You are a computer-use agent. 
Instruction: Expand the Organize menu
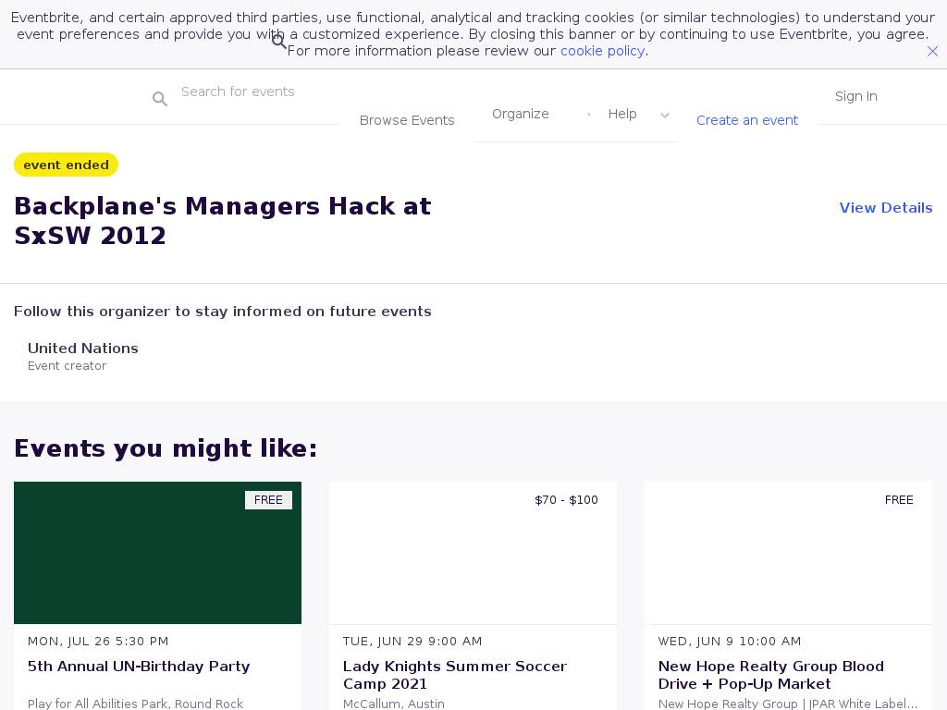tap(521, 114)
